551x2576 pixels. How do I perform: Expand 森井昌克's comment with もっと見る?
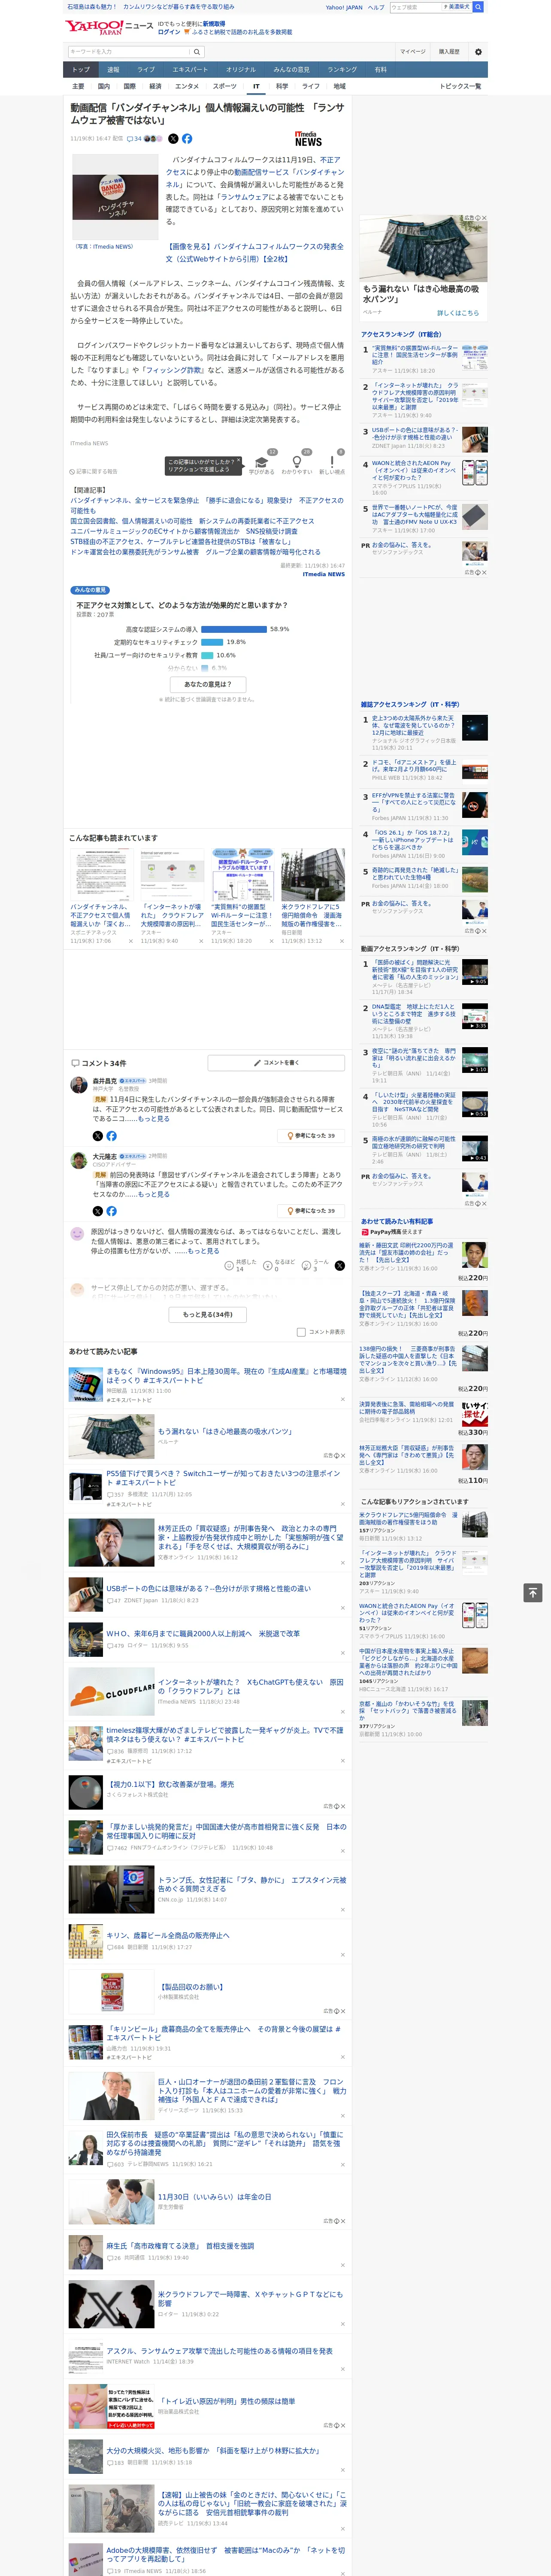pos(153,1119)
